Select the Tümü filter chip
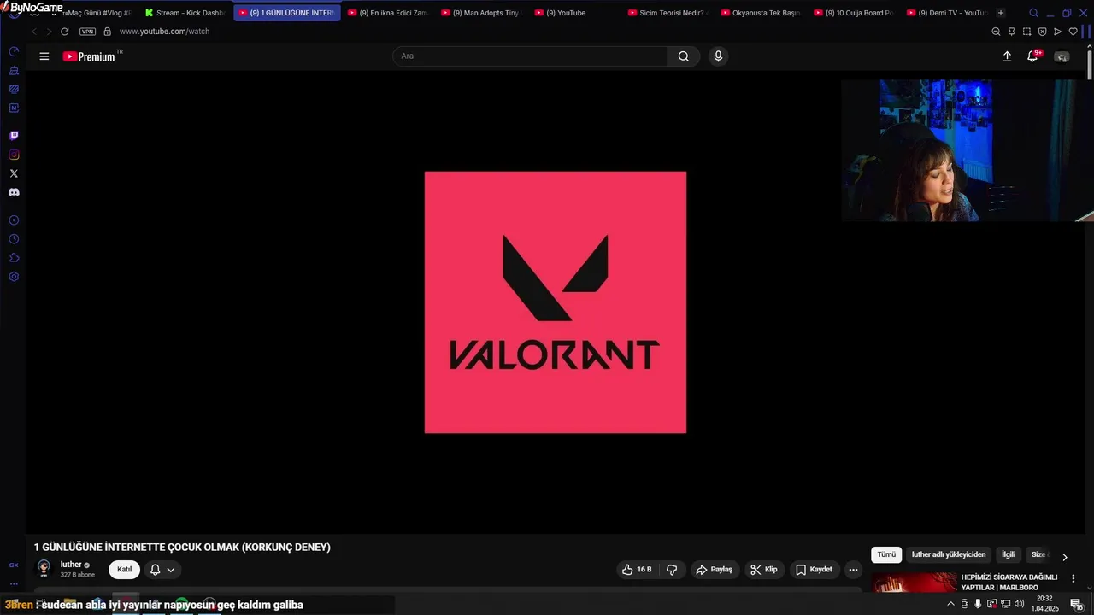Screen dimensions: 1094x615 click(x=886, y=555)
